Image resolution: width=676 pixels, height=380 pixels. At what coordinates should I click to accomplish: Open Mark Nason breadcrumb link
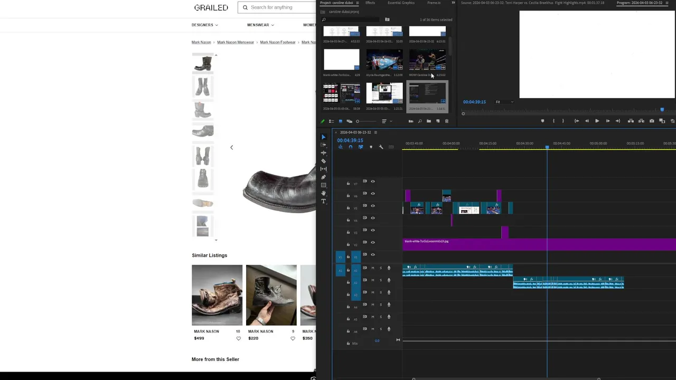pos(201,42)
